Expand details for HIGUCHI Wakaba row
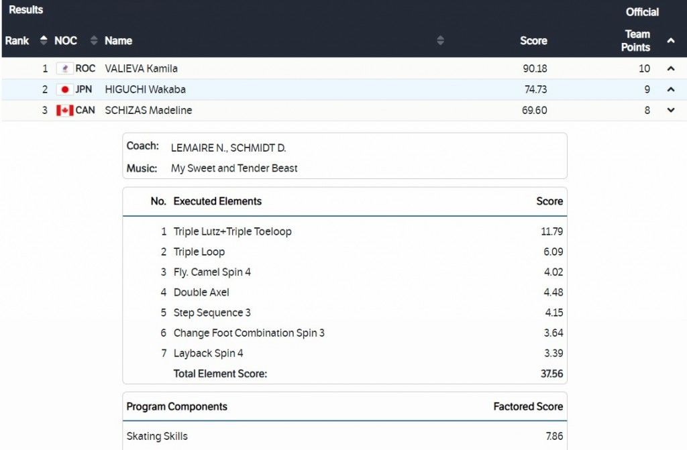687x450 pixels. click(x=671, y=89)
